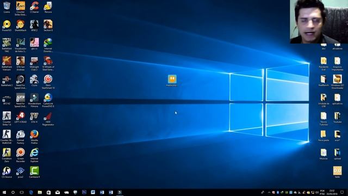348x196 pixels.
Task: Open the Format Factory shortcut
Action: coord(21,137)
